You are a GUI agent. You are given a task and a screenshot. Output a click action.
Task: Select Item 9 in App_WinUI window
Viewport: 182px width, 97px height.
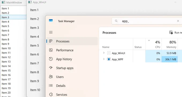click(x=35, y=81)
